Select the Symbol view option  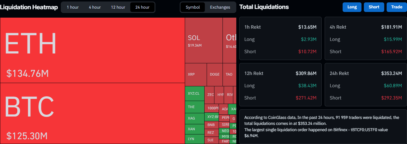pyautogui.click(x=193, y=7)
